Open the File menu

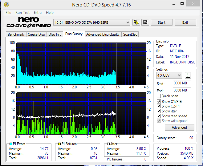pos(8,13)
